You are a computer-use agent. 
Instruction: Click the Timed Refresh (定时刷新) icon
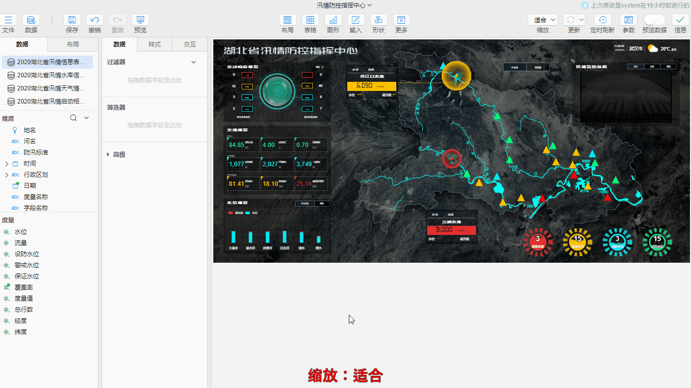click(x=602, y=20)
